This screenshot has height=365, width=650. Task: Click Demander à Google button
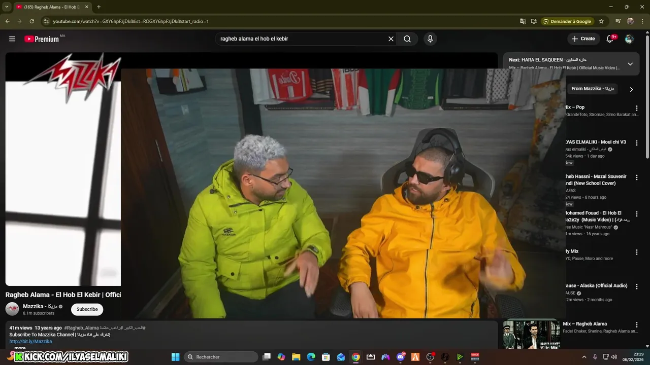pyautogui.click(x=567, y=21)
